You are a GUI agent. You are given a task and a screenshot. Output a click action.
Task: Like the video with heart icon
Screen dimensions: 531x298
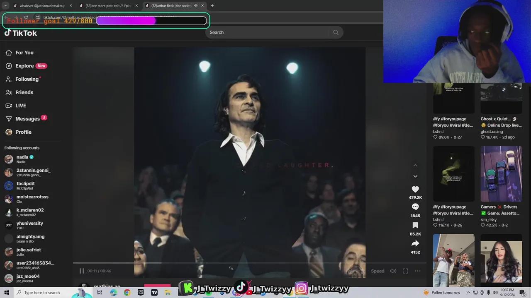[415, 189]
